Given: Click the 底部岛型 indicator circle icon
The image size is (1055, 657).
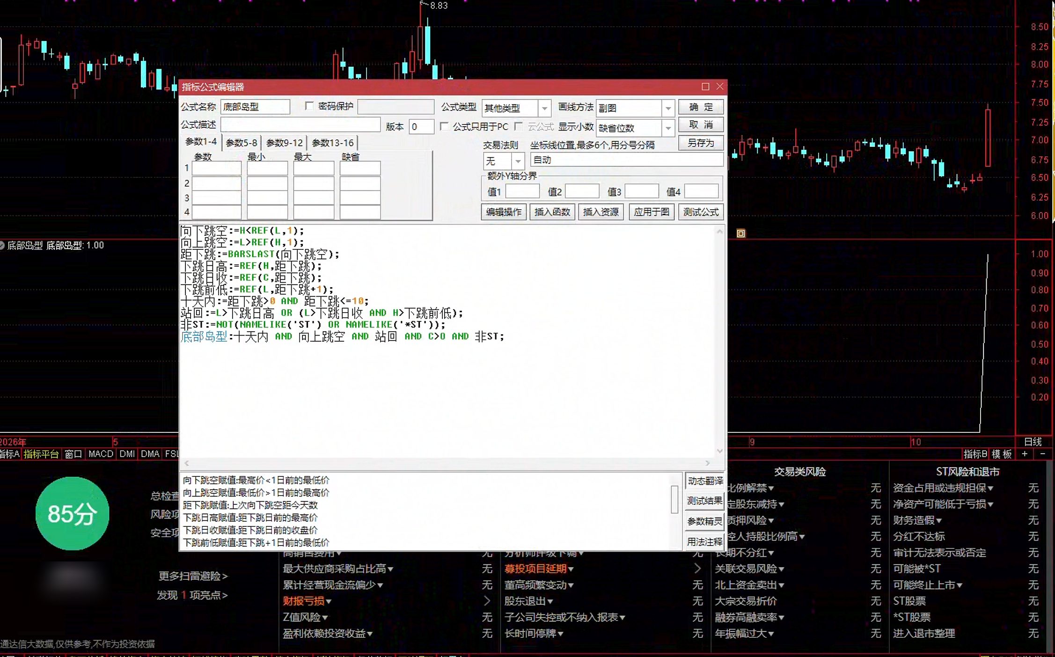Looking at the screenshot, I should point(2,245).
